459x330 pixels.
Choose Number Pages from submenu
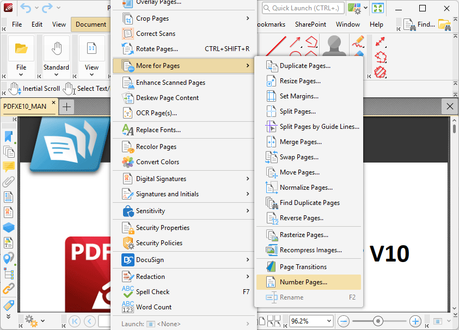pos(309,282)
